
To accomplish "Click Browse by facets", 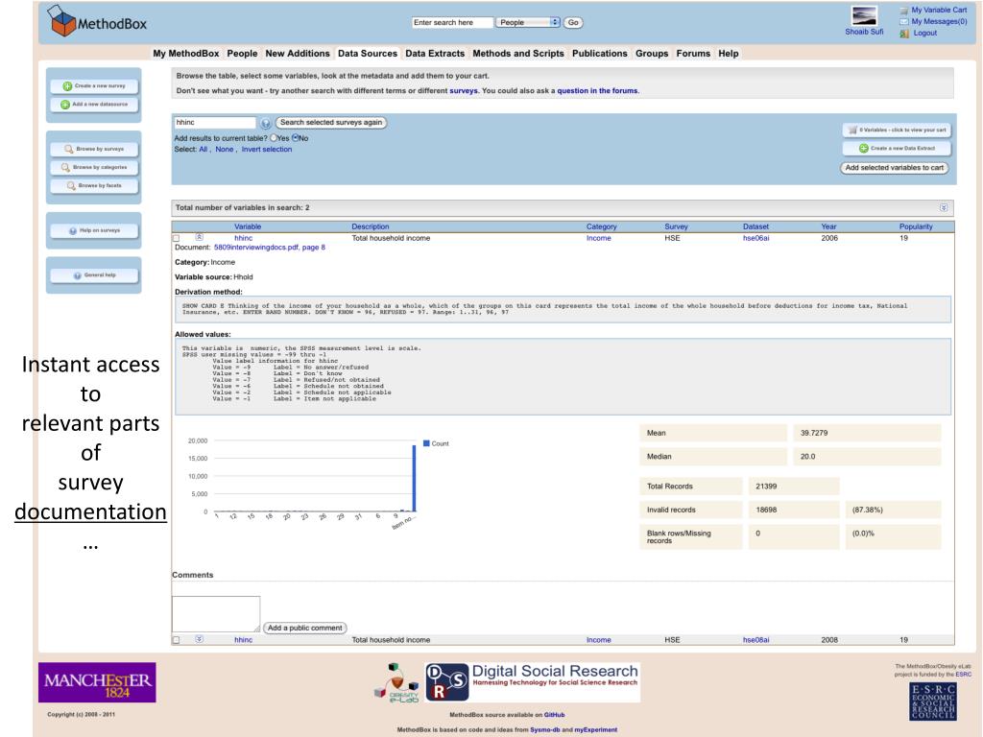I will coord(94,185).
